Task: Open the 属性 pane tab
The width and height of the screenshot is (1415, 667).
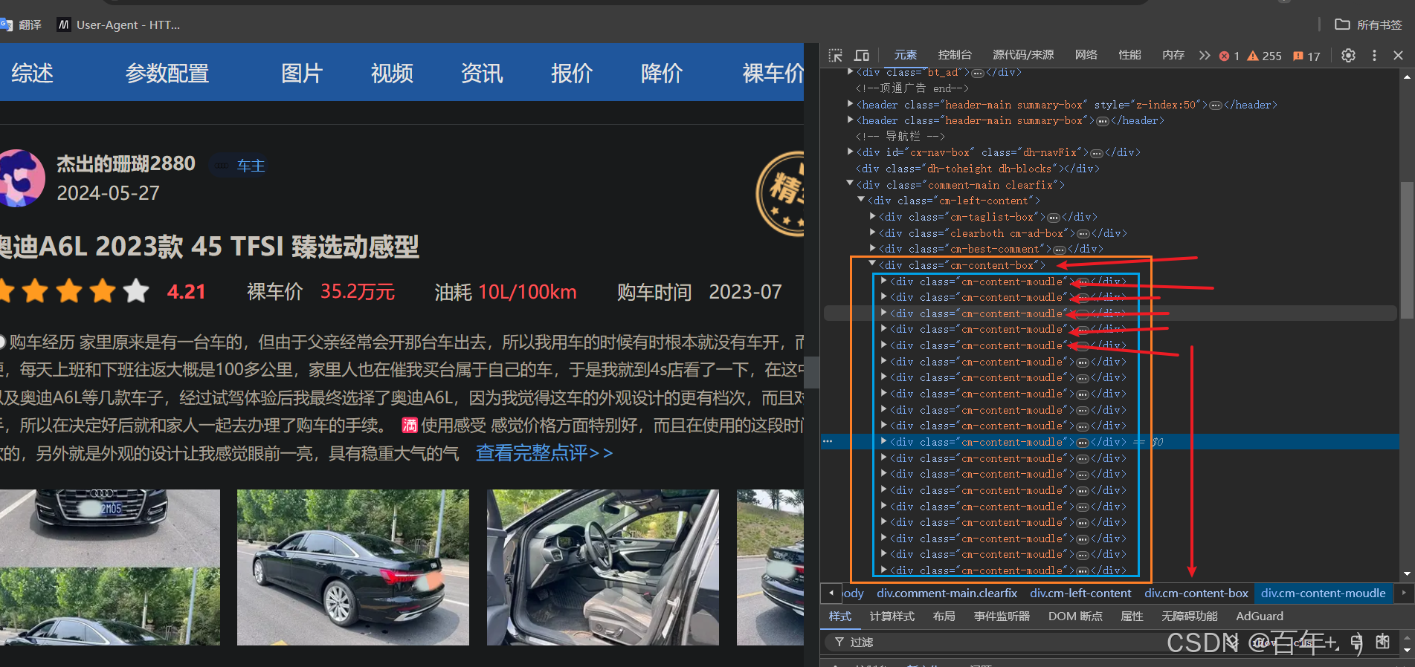Action: tap(1132, 616)
